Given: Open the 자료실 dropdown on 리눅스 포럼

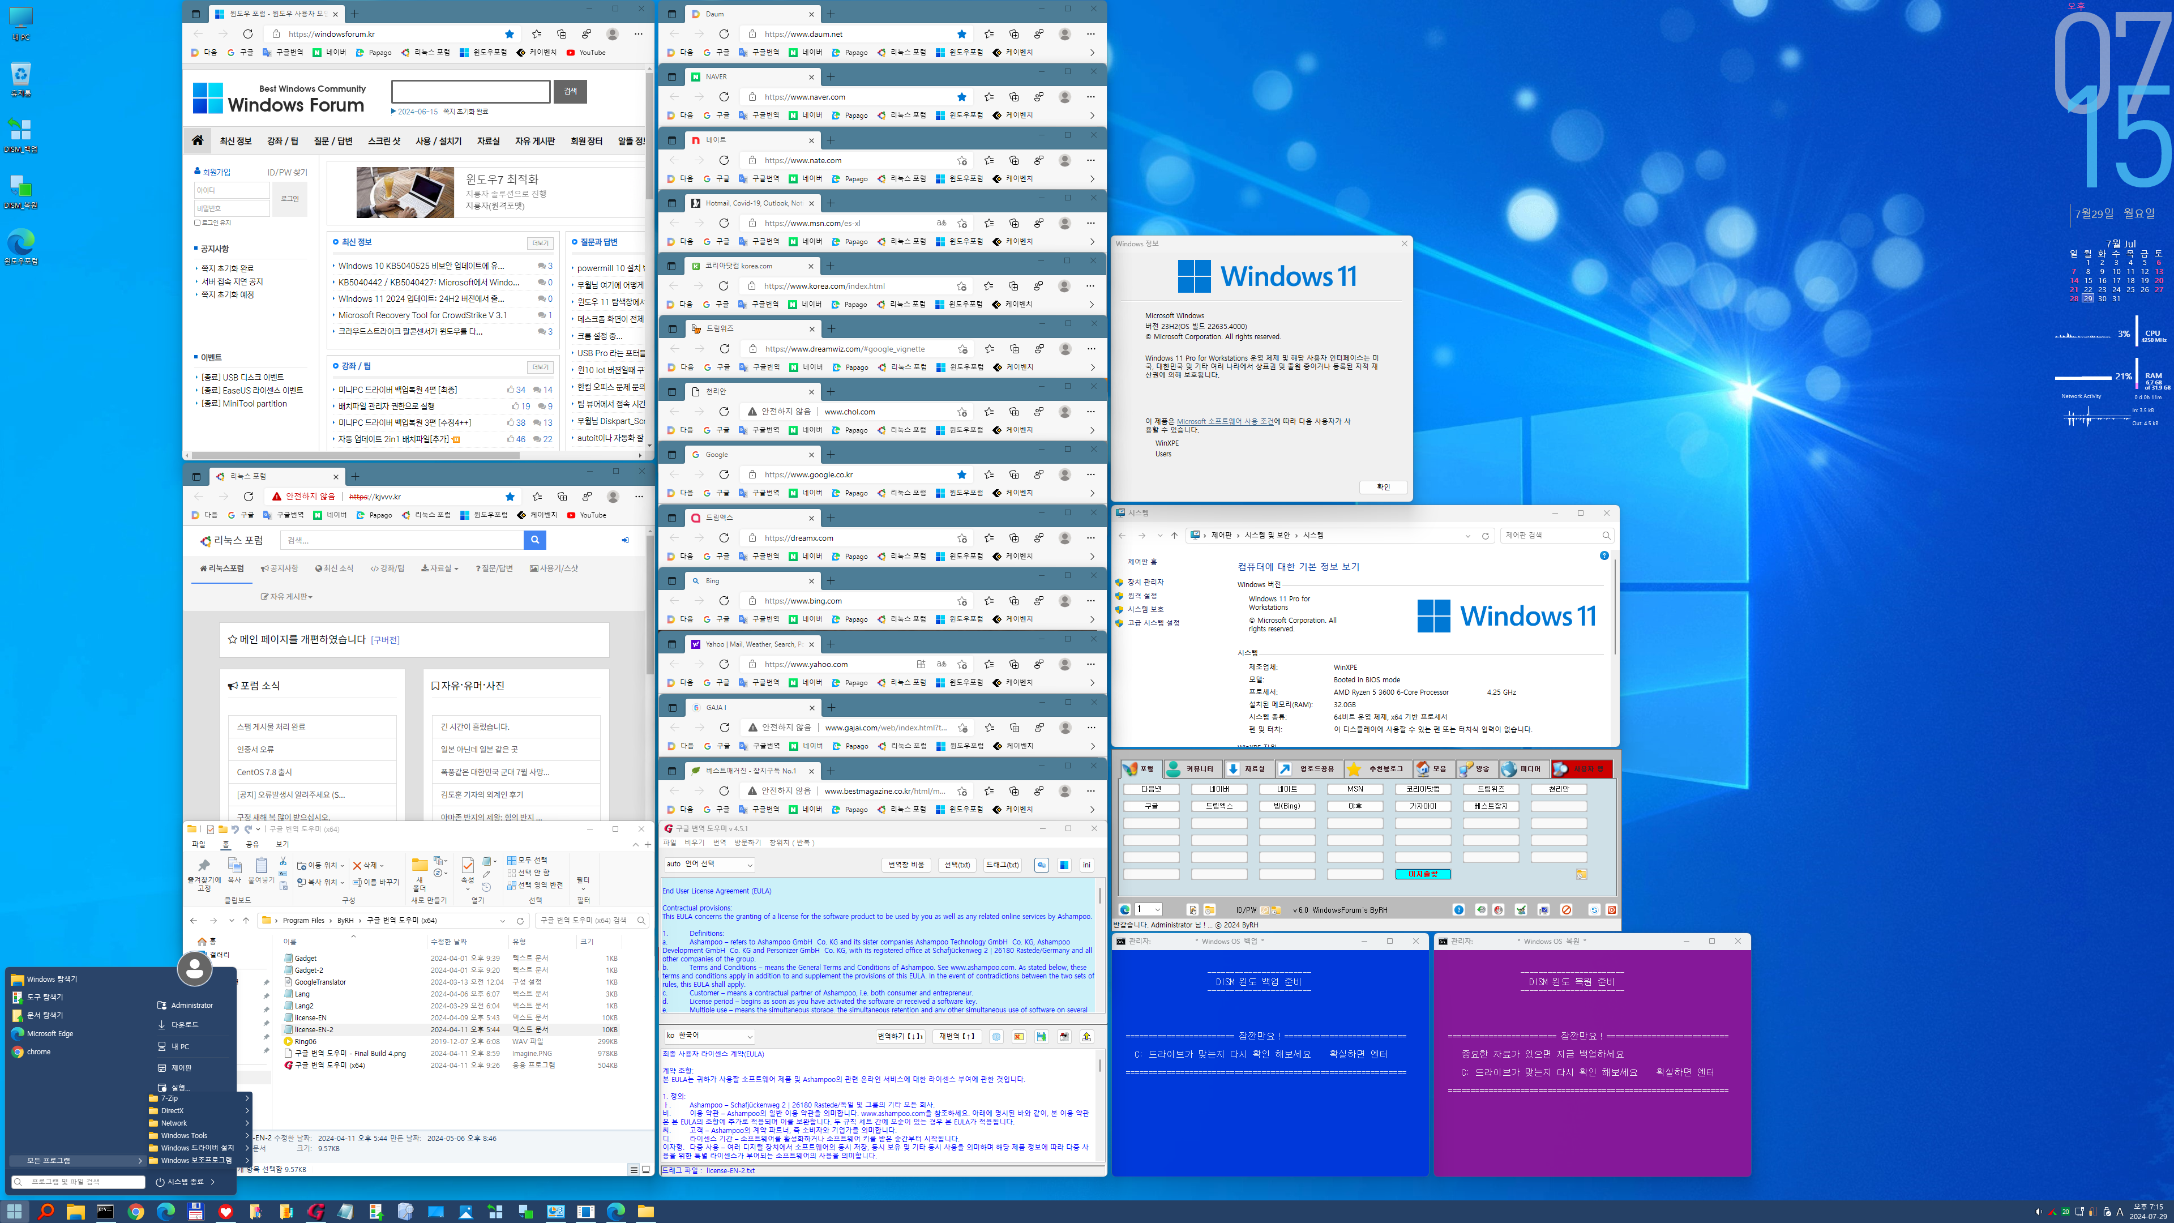Looking at the screenshot, I should click(x=440, y=569).
